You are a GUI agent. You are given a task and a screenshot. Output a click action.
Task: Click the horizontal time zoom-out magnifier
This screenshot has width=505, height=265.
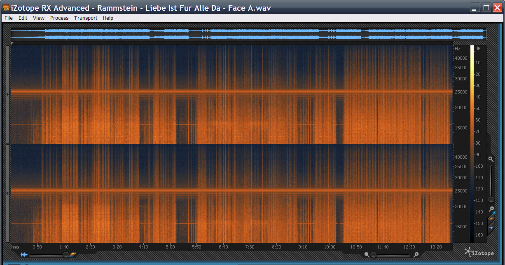(367, 255)
